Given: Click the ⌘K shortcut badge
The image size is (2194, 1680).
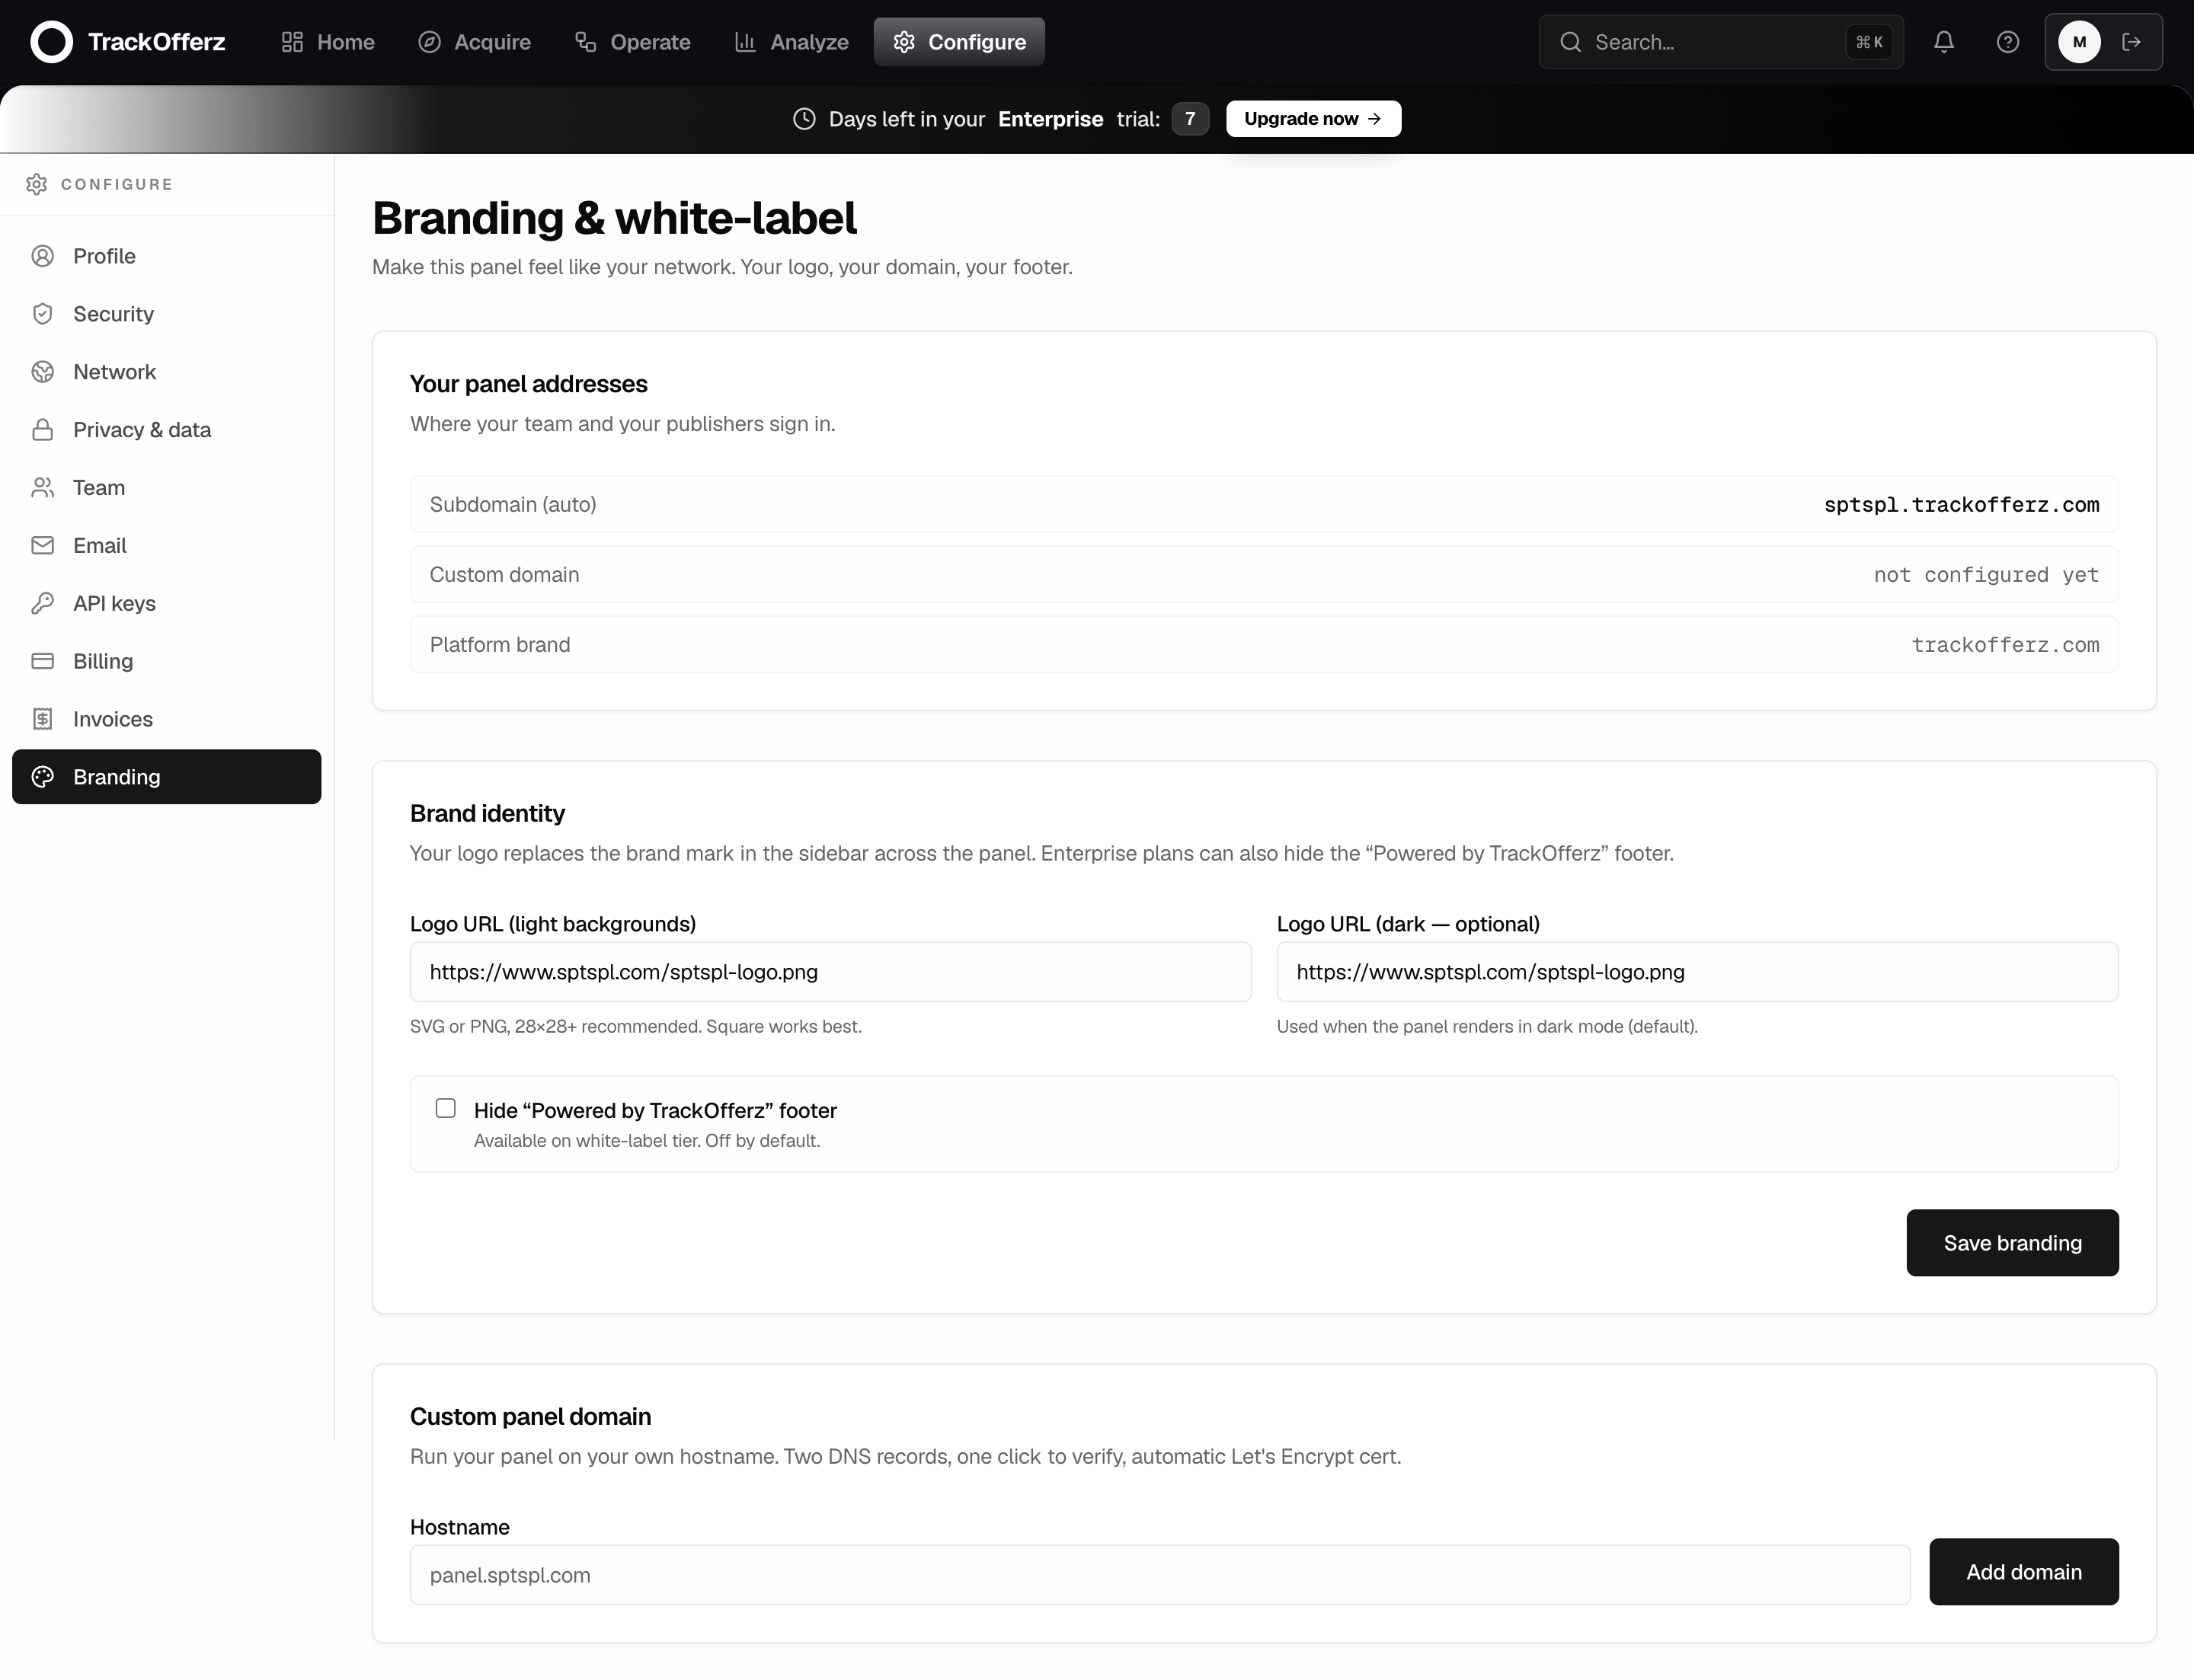Looking at the screenshot, I should pyautogui.click(x=1869, y=42).
